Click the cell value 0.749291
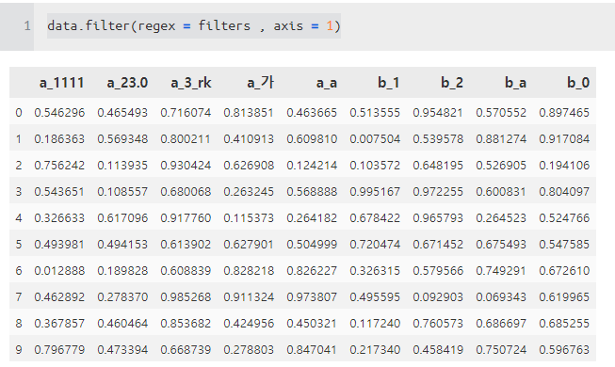Viewport: 615px width, 367px height. point(501,271)
